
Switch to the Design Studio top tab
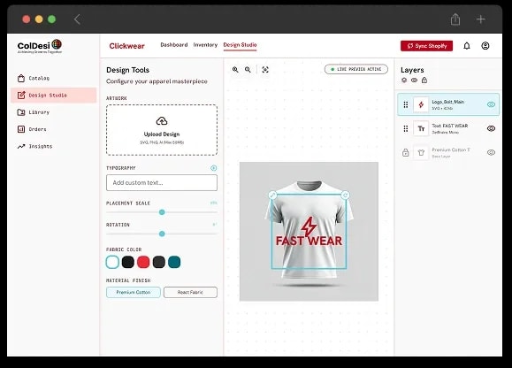click(x=240, y=45)
